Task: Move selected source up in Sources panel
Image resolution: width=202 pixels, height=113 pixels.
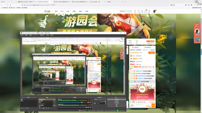Action: tap(46, 108)
